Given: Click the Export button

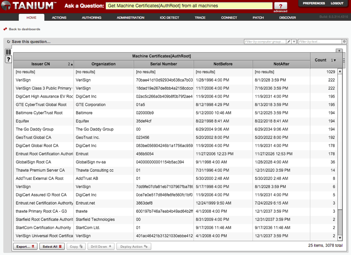Looking at the screenshot, I should 25,246.
